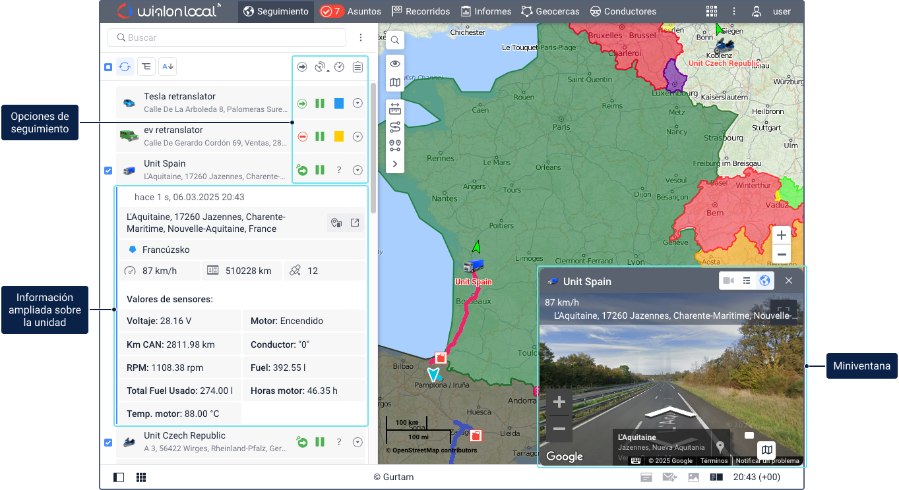Expand Tesla retranslator options dropdown
Image resolution: width=899 pixels, height=490 pixels.
tap(357, 103)
